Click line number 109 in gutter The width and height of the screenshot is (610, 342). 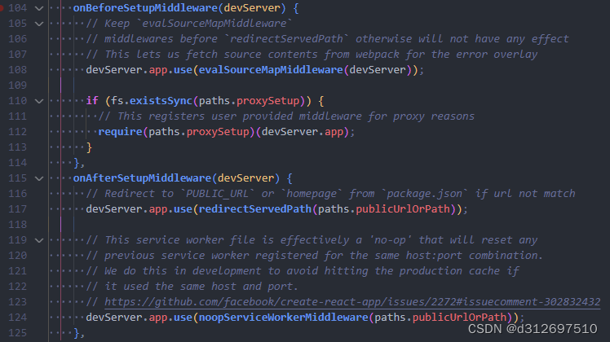pos(17,85)
